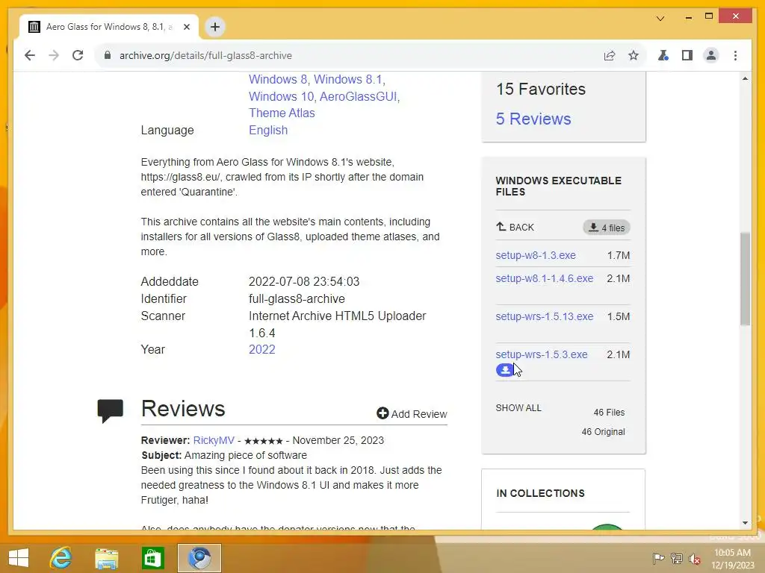Open Chrome Labs flask icon
Viewport: 765px width, 573px height.
tap(663, 55)
